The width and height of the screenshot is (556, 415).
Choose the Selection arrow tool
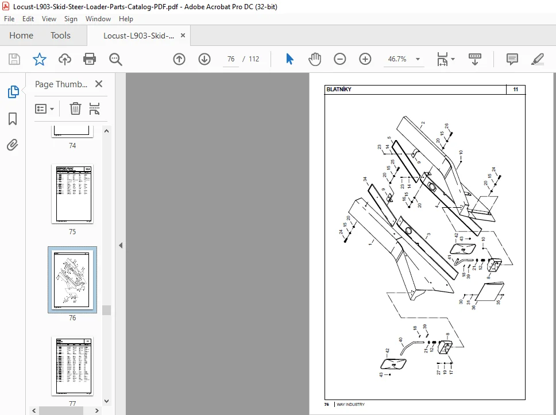coord(289,59)
